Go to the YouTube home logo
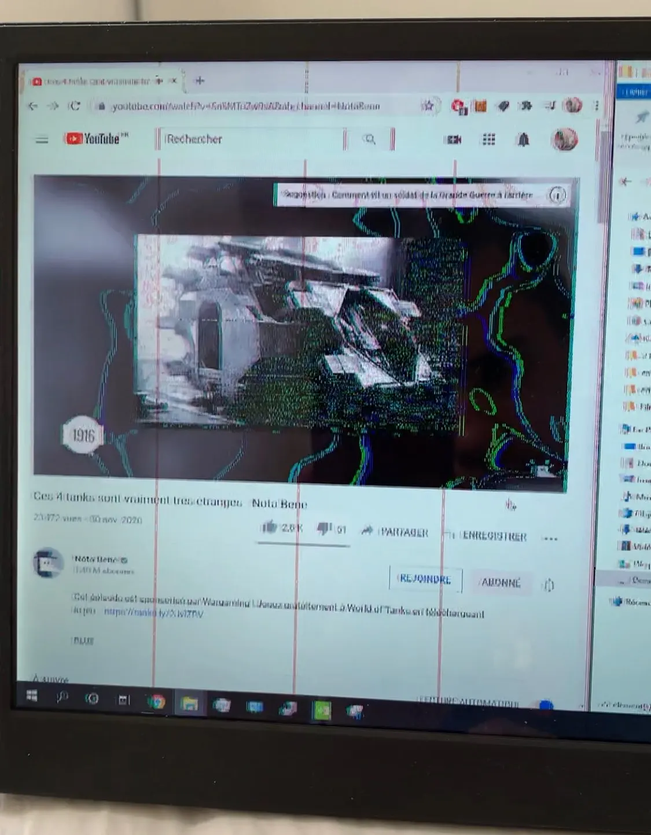 [95, 138]
